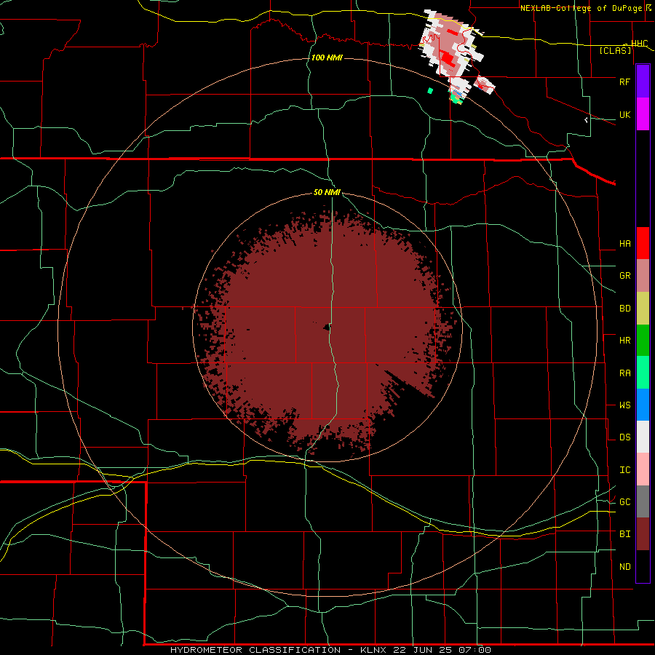Select the gray GC legend swatch
This screenshot has width=655, height=655.
(x=643, y=501)
